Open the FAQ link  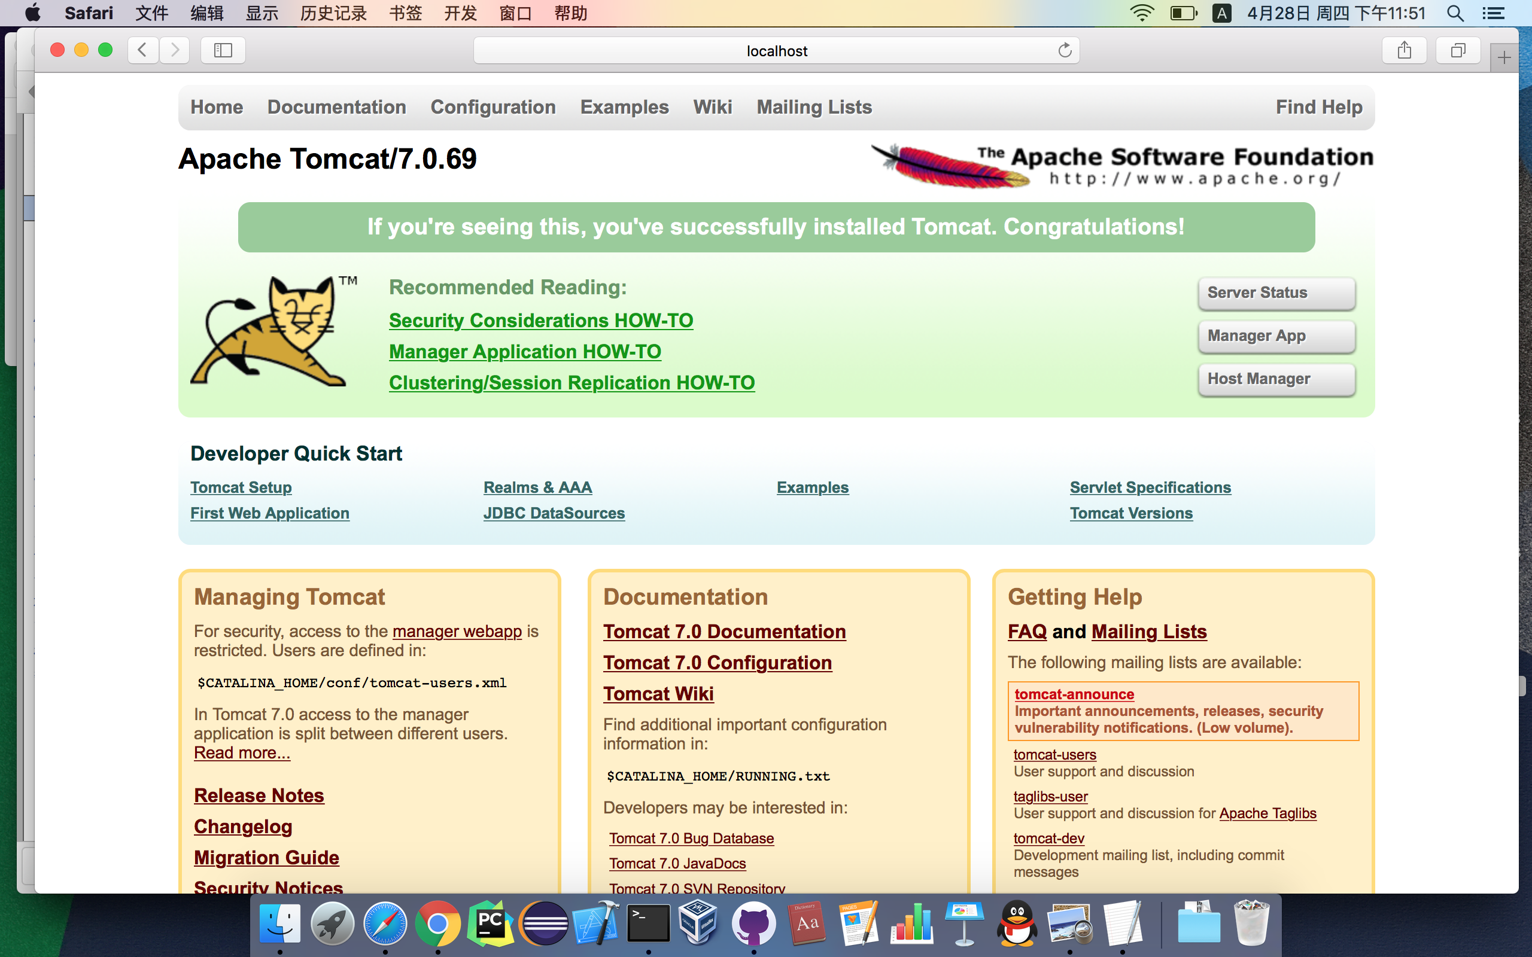tap(1027, 632)
